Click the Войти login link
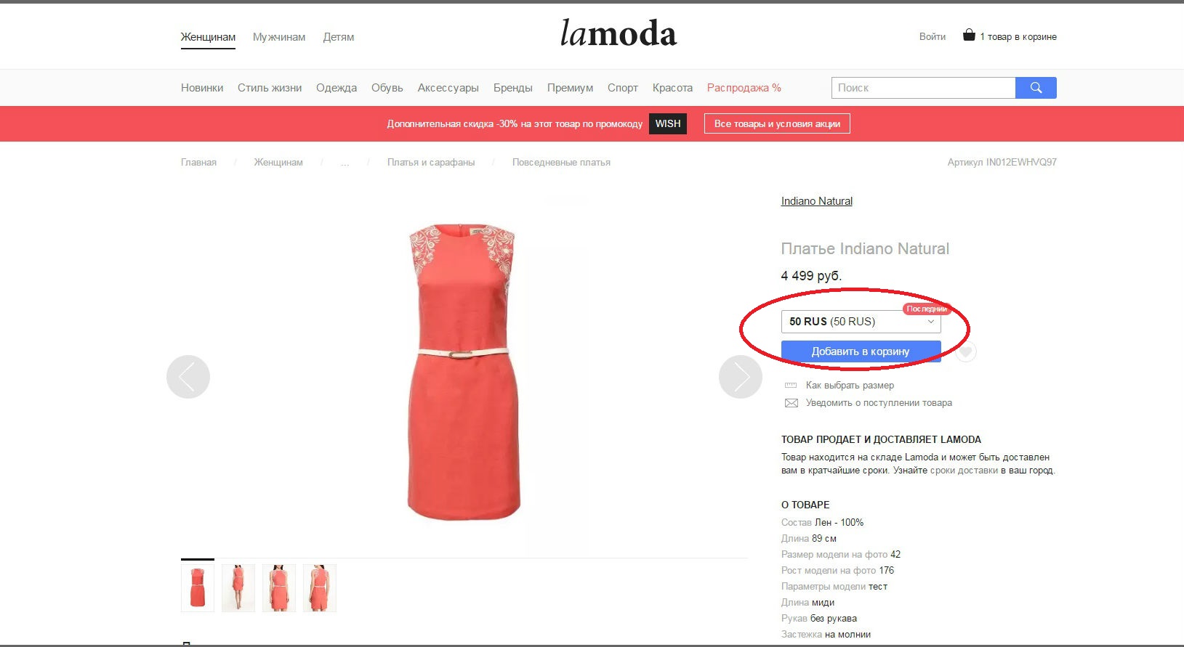Image resolution: width=1184 pixels, height=647 pixels. 932,36
